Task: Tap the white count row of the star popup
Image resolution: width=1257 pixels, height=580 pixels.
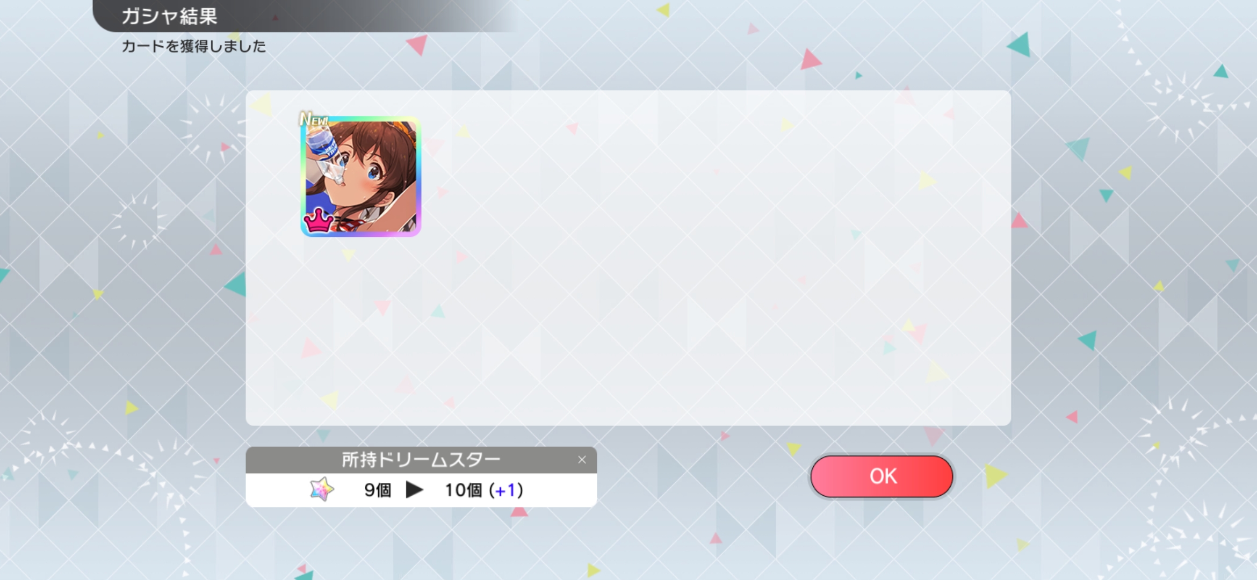Action: pos(421,490)
